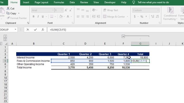The width and height of the screenshot is (184, 103).
Task: Click the Middle Align icon
Action: (83, 10)
